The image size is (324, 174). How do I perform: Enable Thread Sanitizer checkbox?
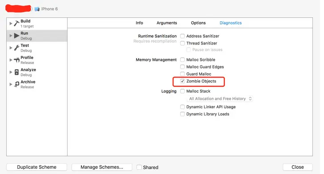182,43
